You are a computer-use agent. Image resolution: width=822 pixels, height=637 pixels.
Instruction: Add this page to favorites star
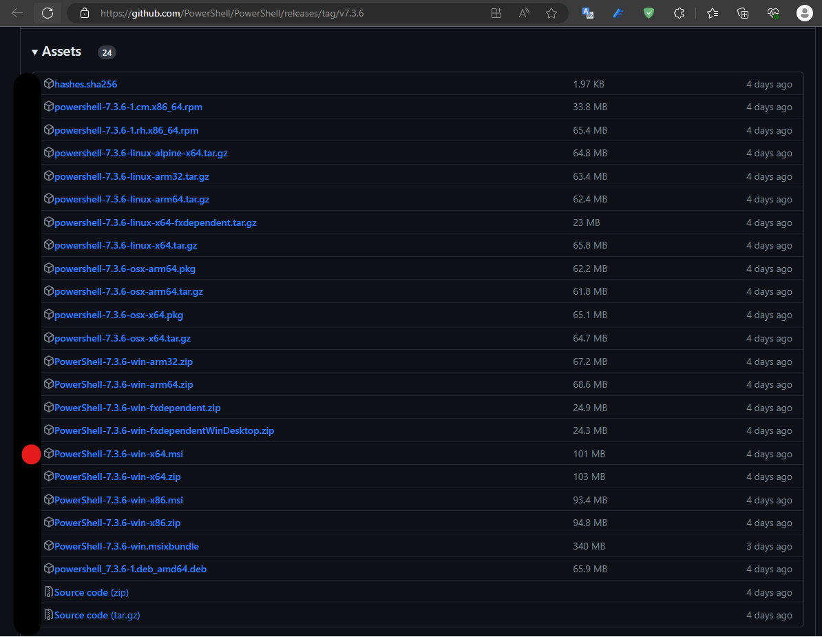click(551, 13)
